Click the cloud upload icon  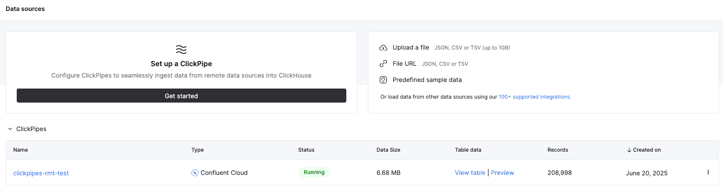383,48
